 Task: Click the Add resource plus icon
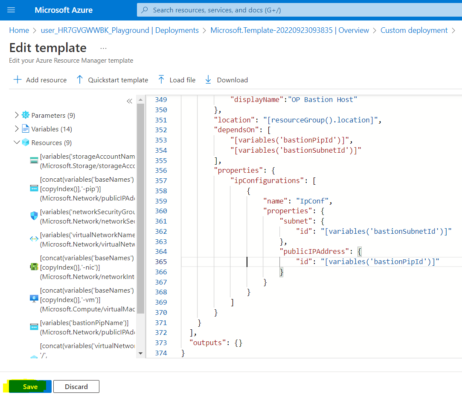coord(17,80)
